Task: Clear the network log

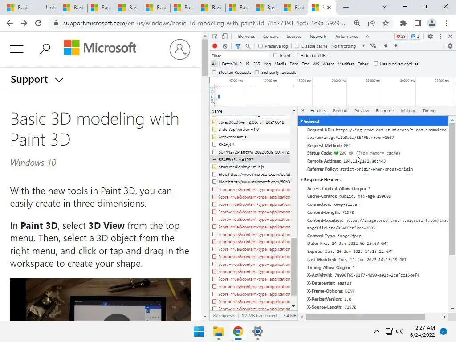Action: point(225,46)
